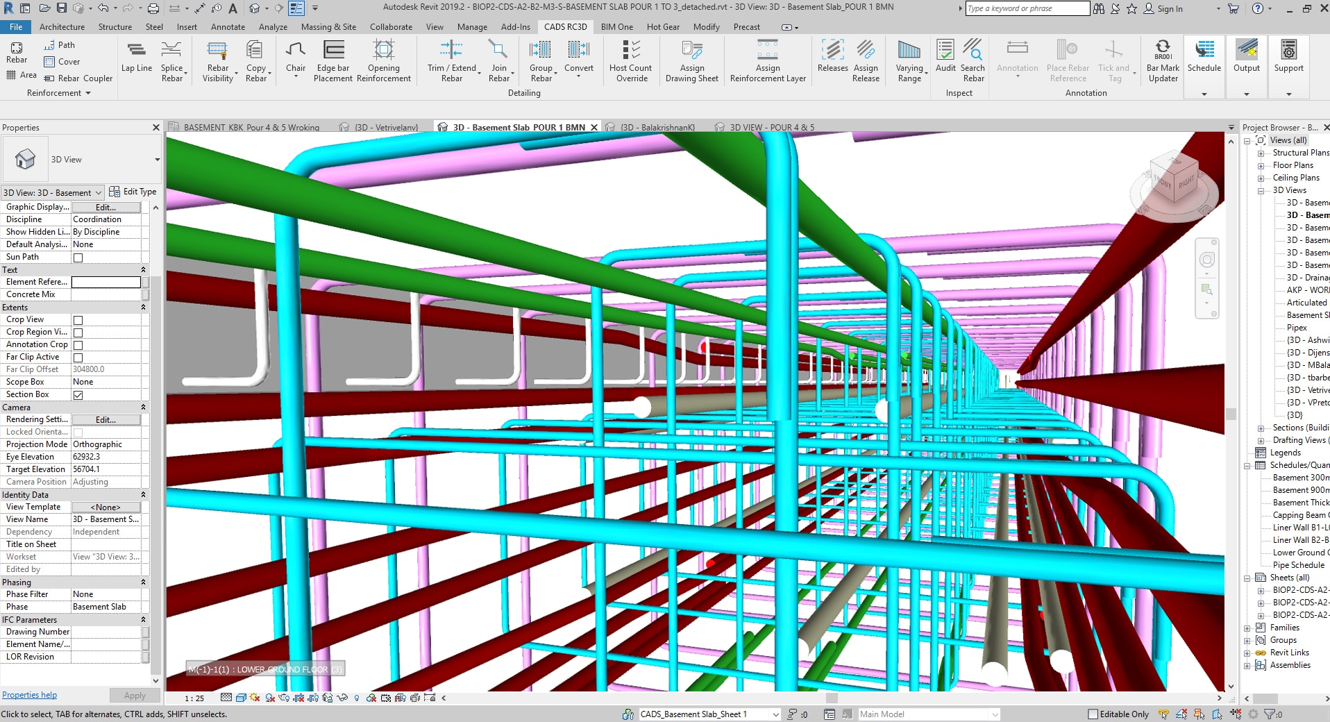Click the Join Rebar tool

point(498,61)
